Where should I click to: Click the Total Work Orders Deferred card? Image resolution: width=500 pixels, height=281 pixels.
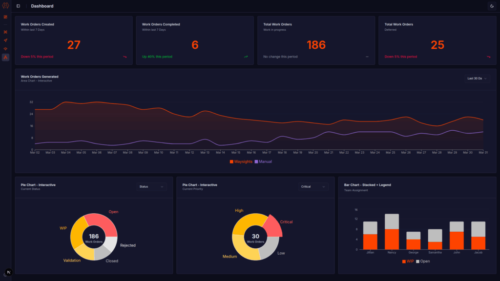tap(437, 40)
